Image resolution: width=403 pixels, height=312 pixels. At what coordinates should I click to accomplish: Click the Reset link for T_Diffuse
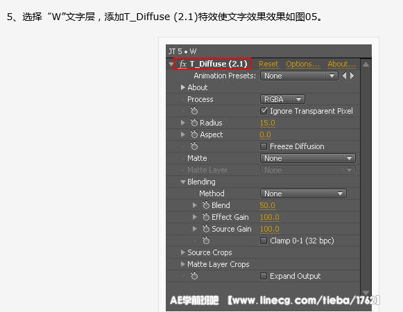coord(268,64)
